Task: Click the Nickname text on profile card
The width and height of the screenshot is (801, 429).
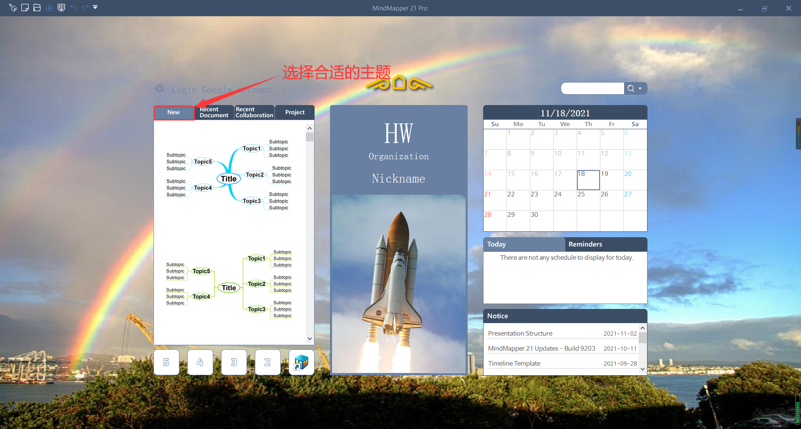Action: pos(399,179)
